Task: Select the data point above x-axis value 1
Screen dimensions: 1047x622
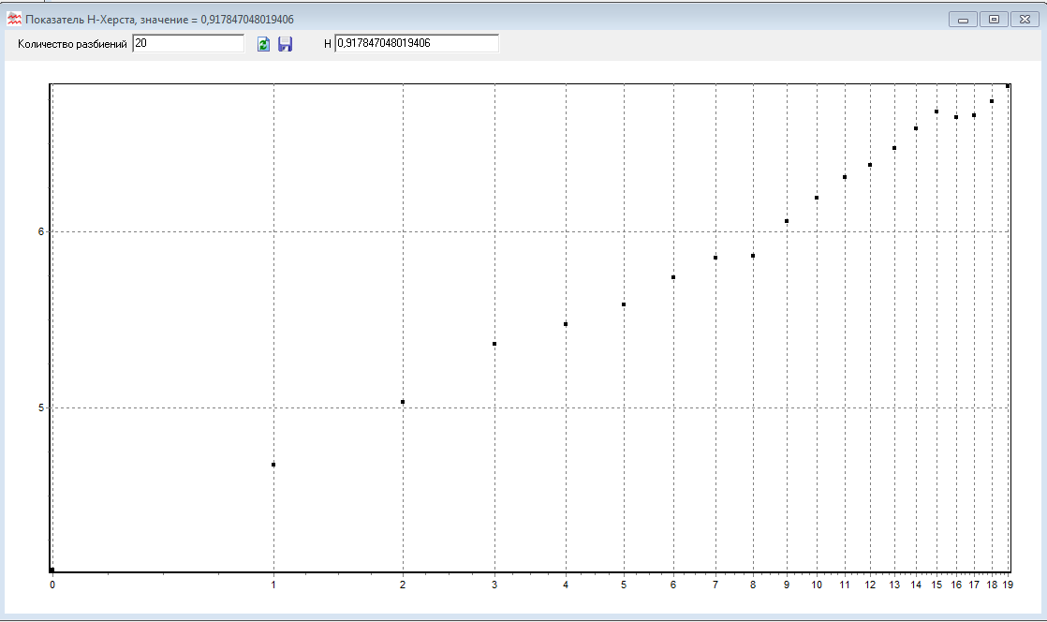Action: (x=273, y=465)
